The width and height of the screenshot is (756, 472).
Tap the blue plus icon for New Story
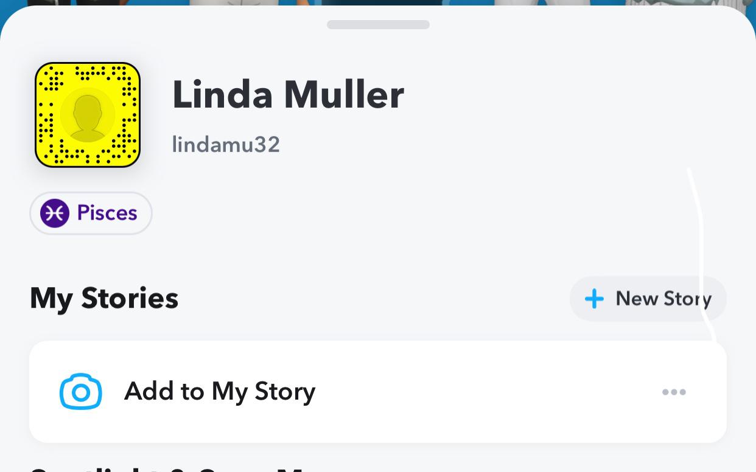(594, 299)
